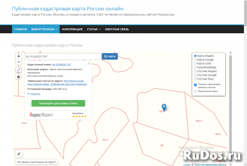This screenshot has width=247, height=166.
Task: Select Спутник Яндекс radio option
Action: 195,71
